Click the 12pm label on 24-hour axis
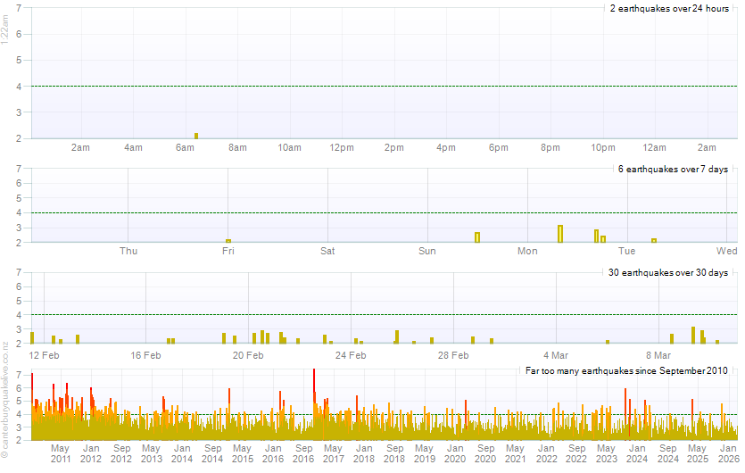Image resolution: width=745 pixels, height=473 pixels. (342, 147)
